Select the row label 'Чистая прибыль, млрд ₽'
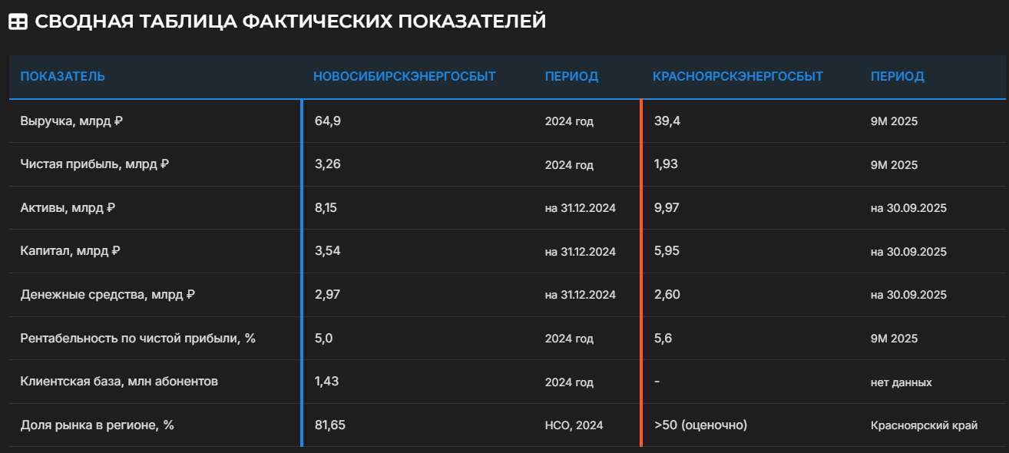This screenshot has width=1009, height=453. (x=94, y=164)
